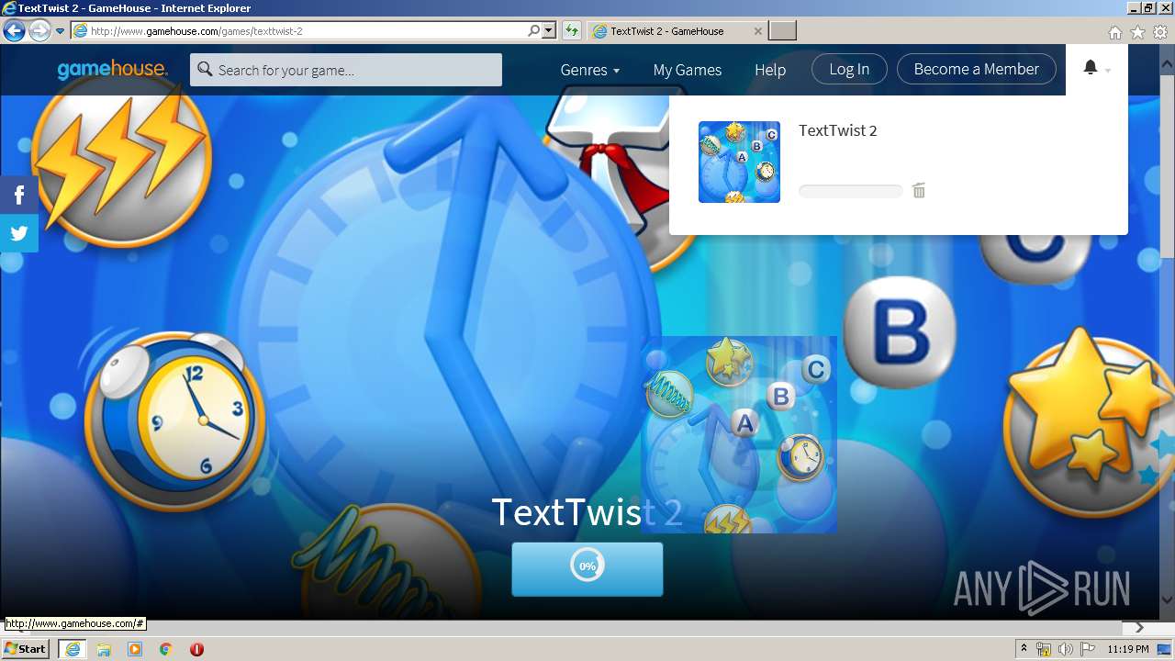Close the TextTwist 2 browser tab
This screenshot has width=1175, height=661.
coord(757,31)
